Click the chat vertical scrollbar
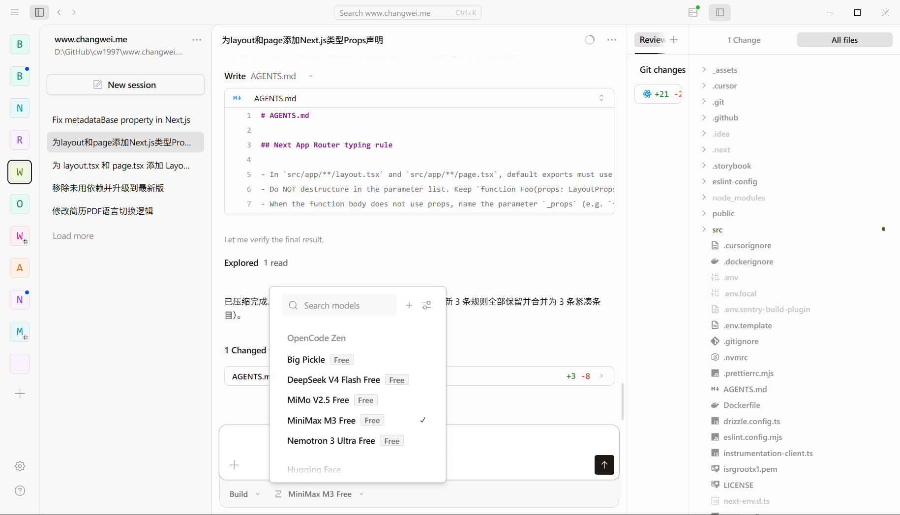Viewport: 900px width, 515px height. 623,401
